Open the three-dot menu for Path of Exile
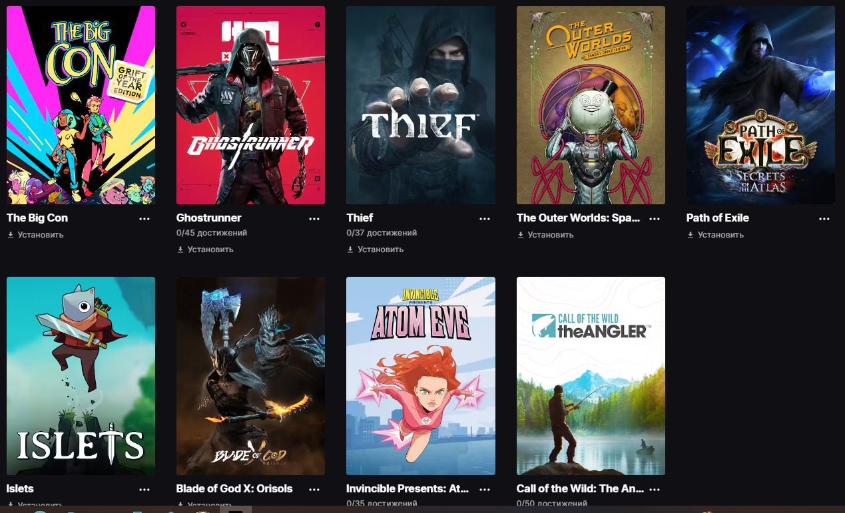The width and height of the screenshot is (845, 513). click(x=824, y=218)
